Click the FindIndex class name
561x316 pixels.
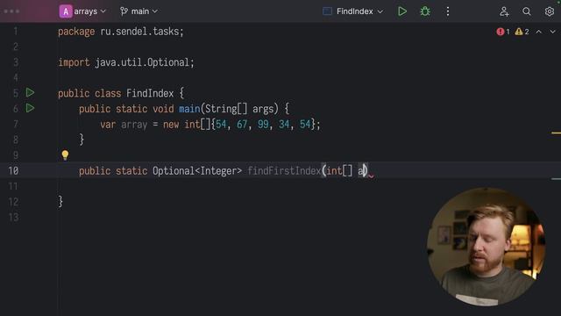pyautogui.click(x=150, y=94)
